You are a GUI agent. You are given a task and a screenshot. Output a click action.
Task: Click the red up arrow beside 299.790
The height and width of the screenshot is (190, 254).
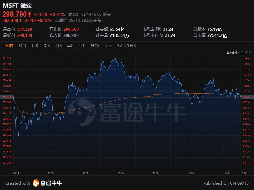pyautogui.click(x=29, y=15)
